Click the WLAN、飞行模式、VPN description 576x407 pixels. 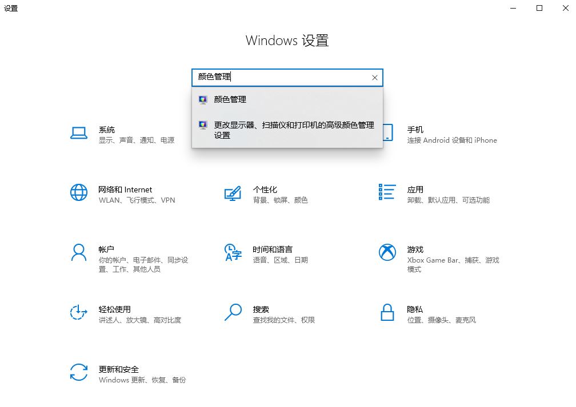pos(137,200)
